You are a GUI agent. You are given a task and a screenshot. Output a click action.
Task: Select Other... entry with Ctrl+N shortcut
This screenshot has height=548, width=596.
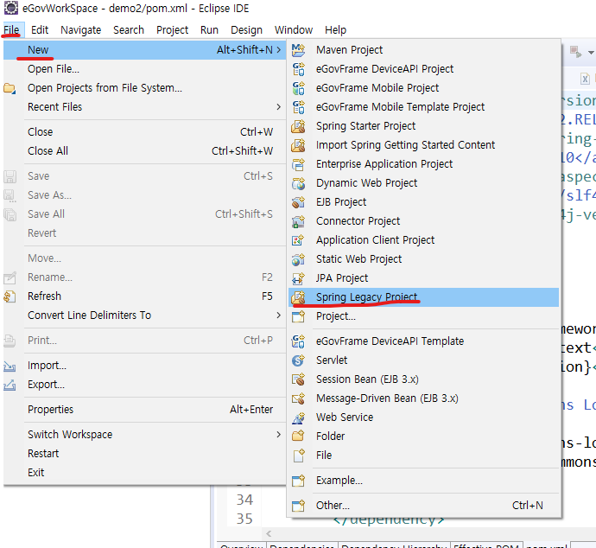pos(423,506)
